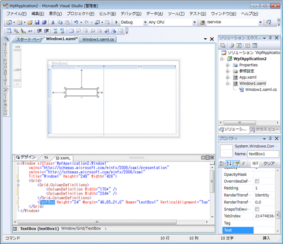Image resolution: width=283 pixels, height=244 pixels.
Task: Open the Debug configuration dropdown
Action: pyautogui.click(x=145, y=23)
